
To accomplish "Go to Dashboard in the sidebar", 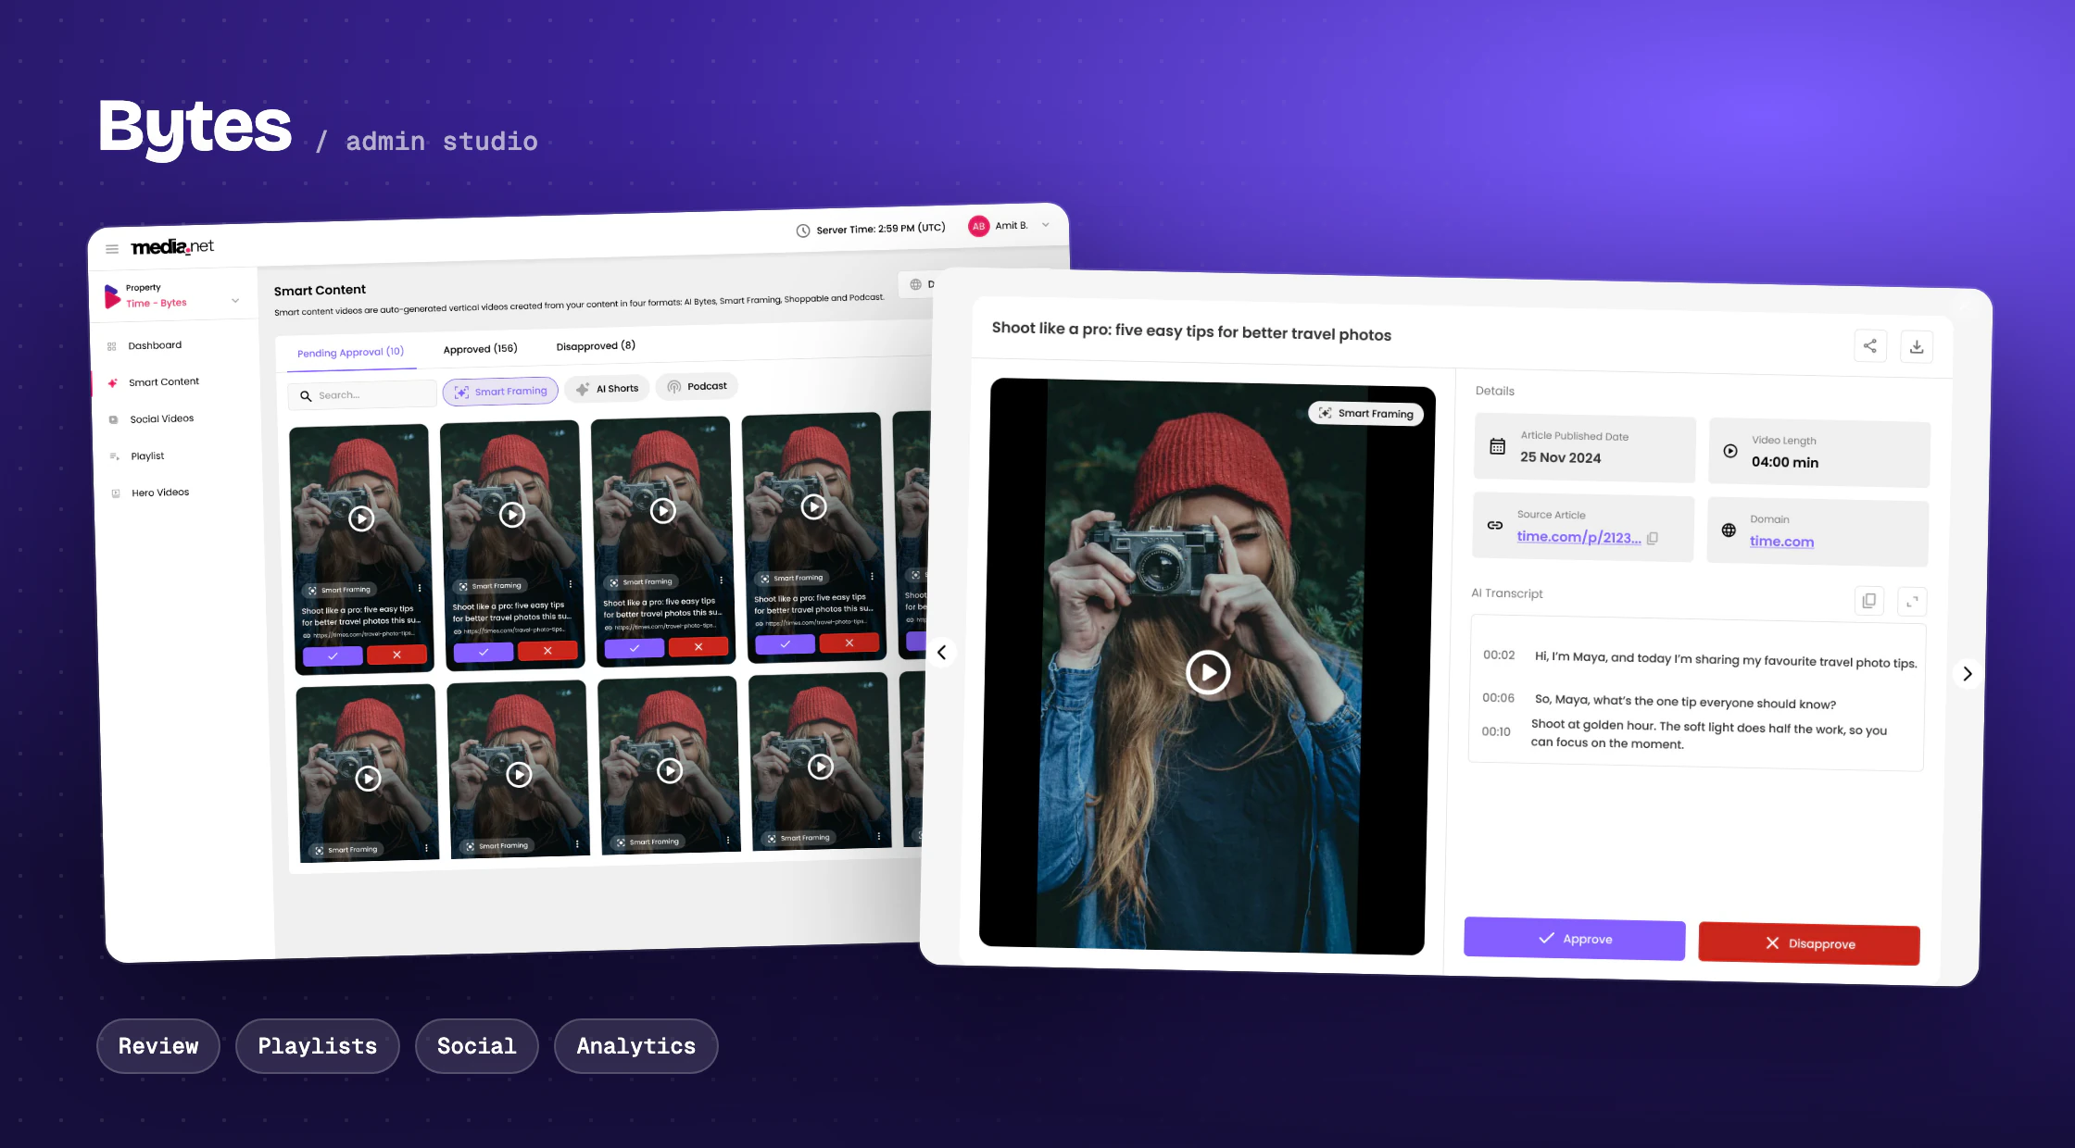I will tap(155, 345).
